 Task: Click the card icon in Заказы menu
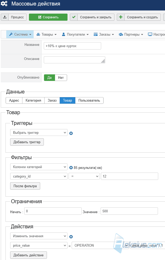tap(96, 34)
